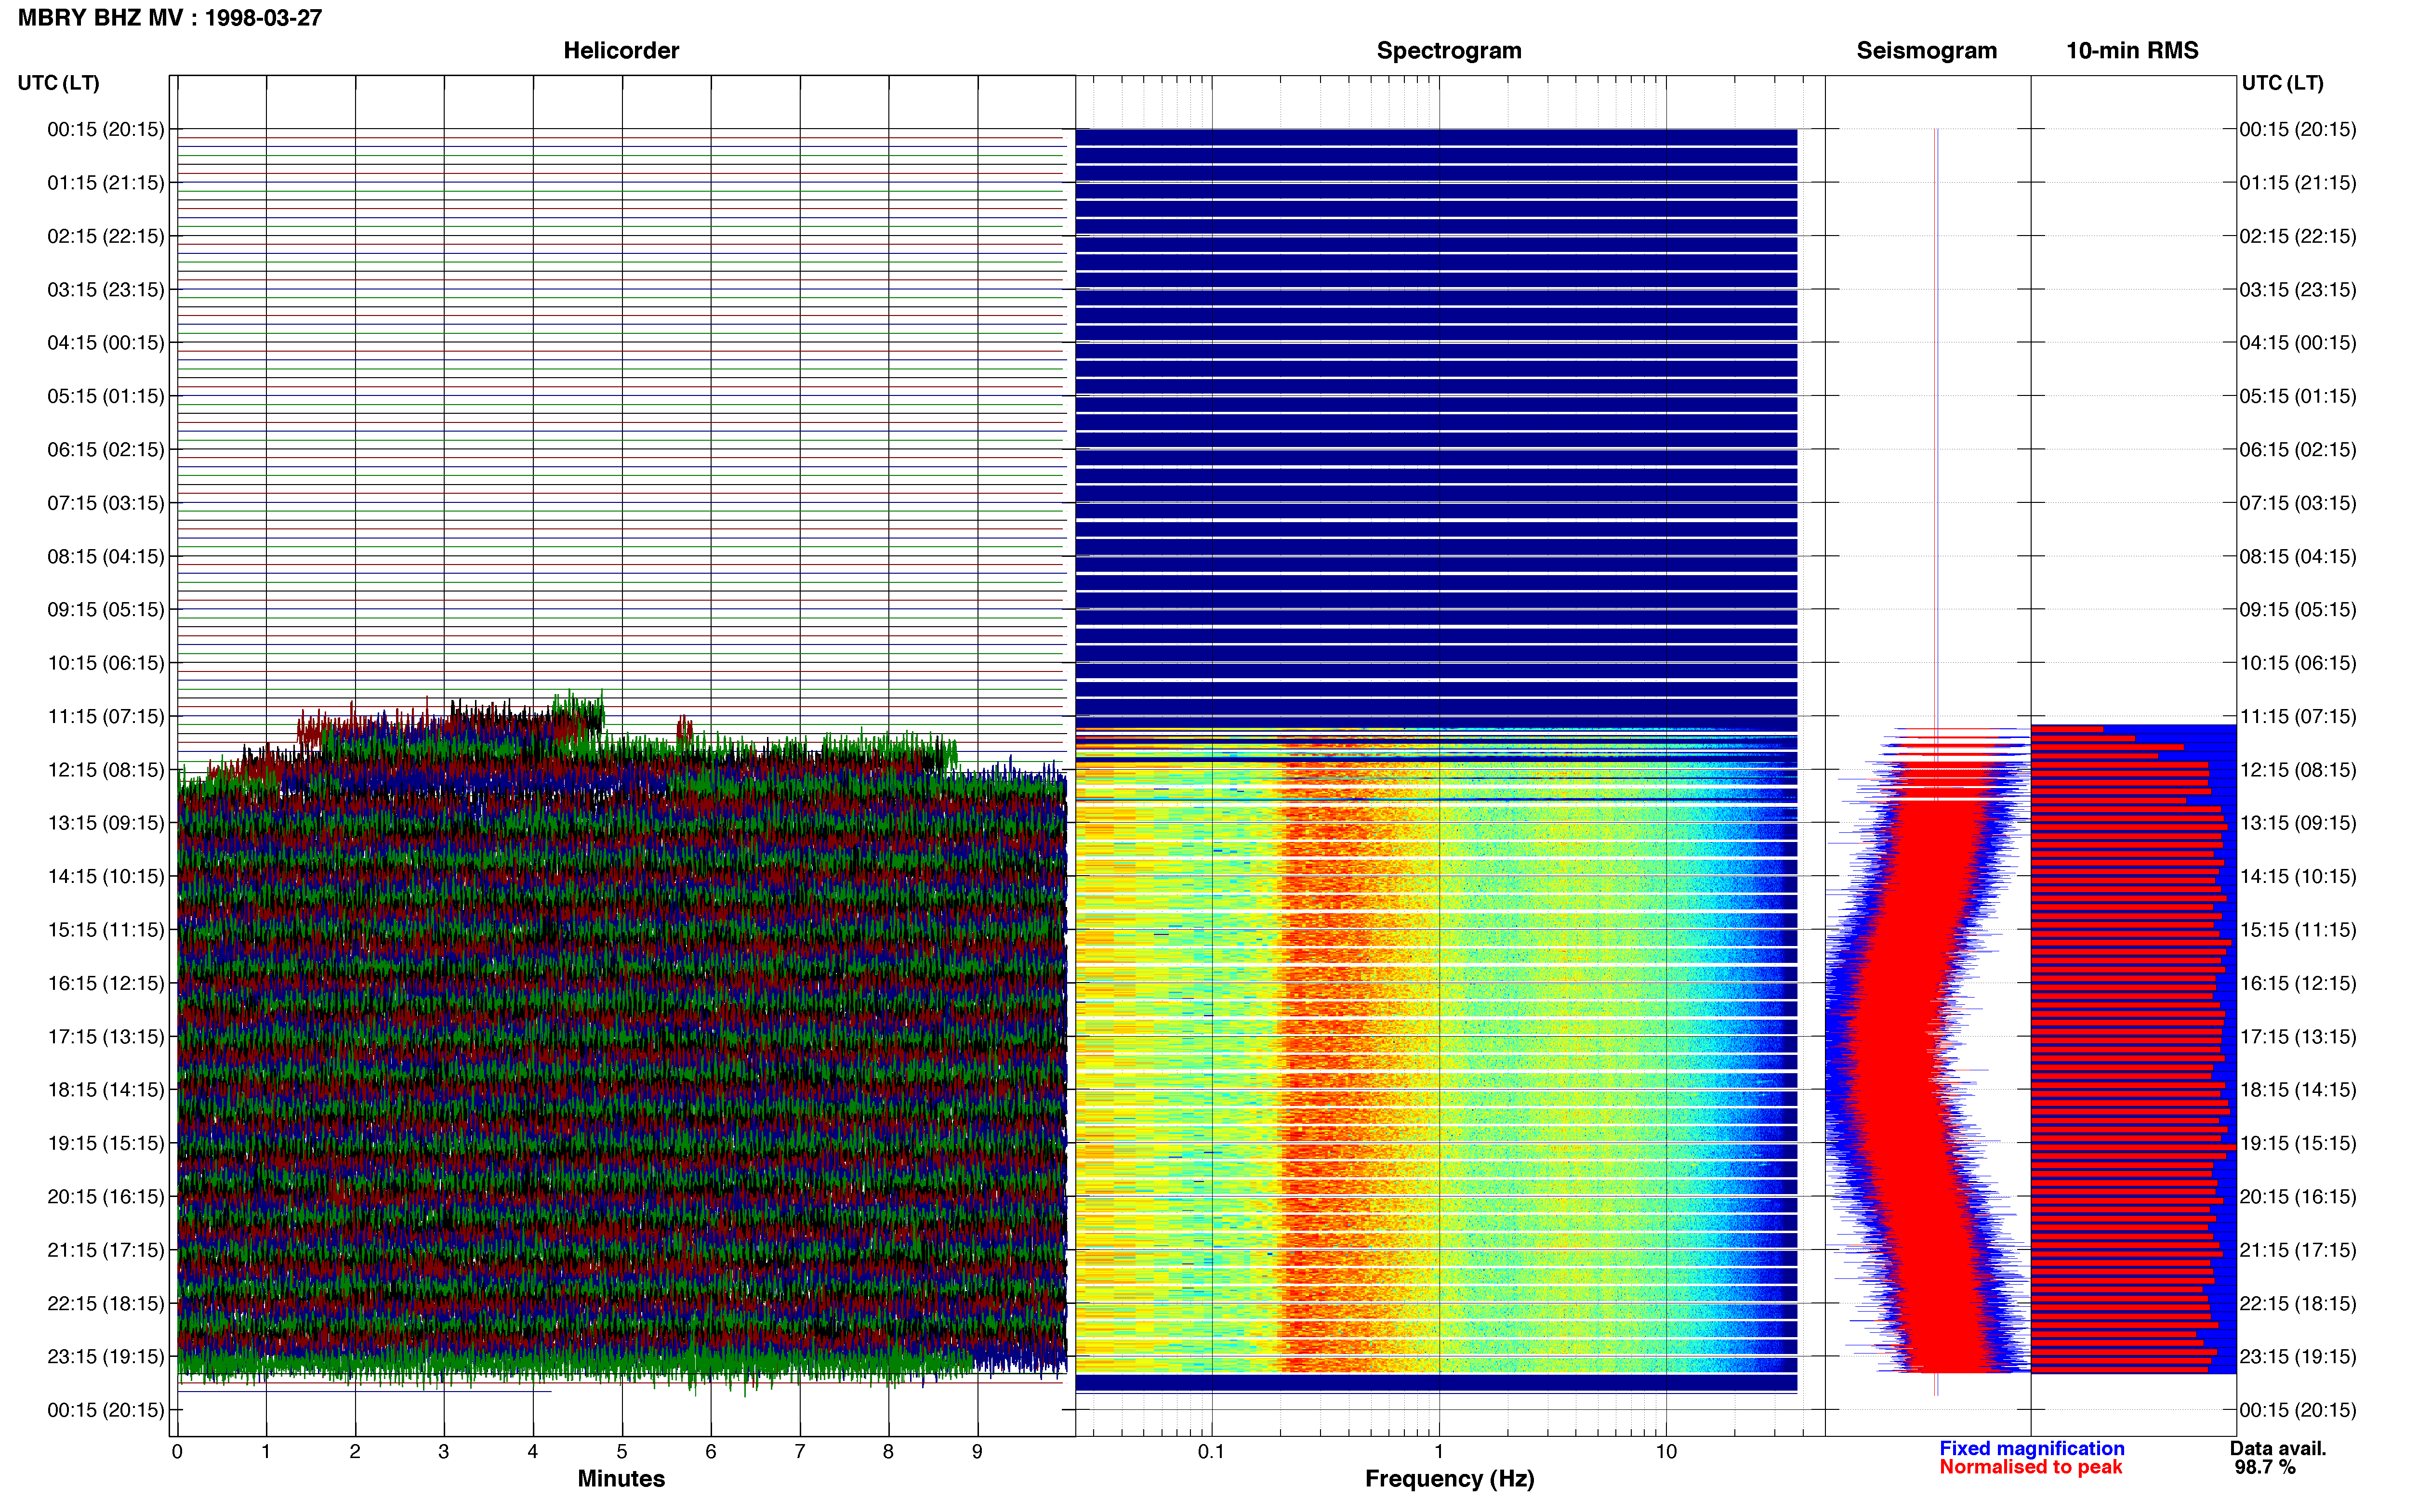The image size is (2418, 1512).
Task: Click the 5 tick on Minutes axis
Action: (x=622, y=1451)
